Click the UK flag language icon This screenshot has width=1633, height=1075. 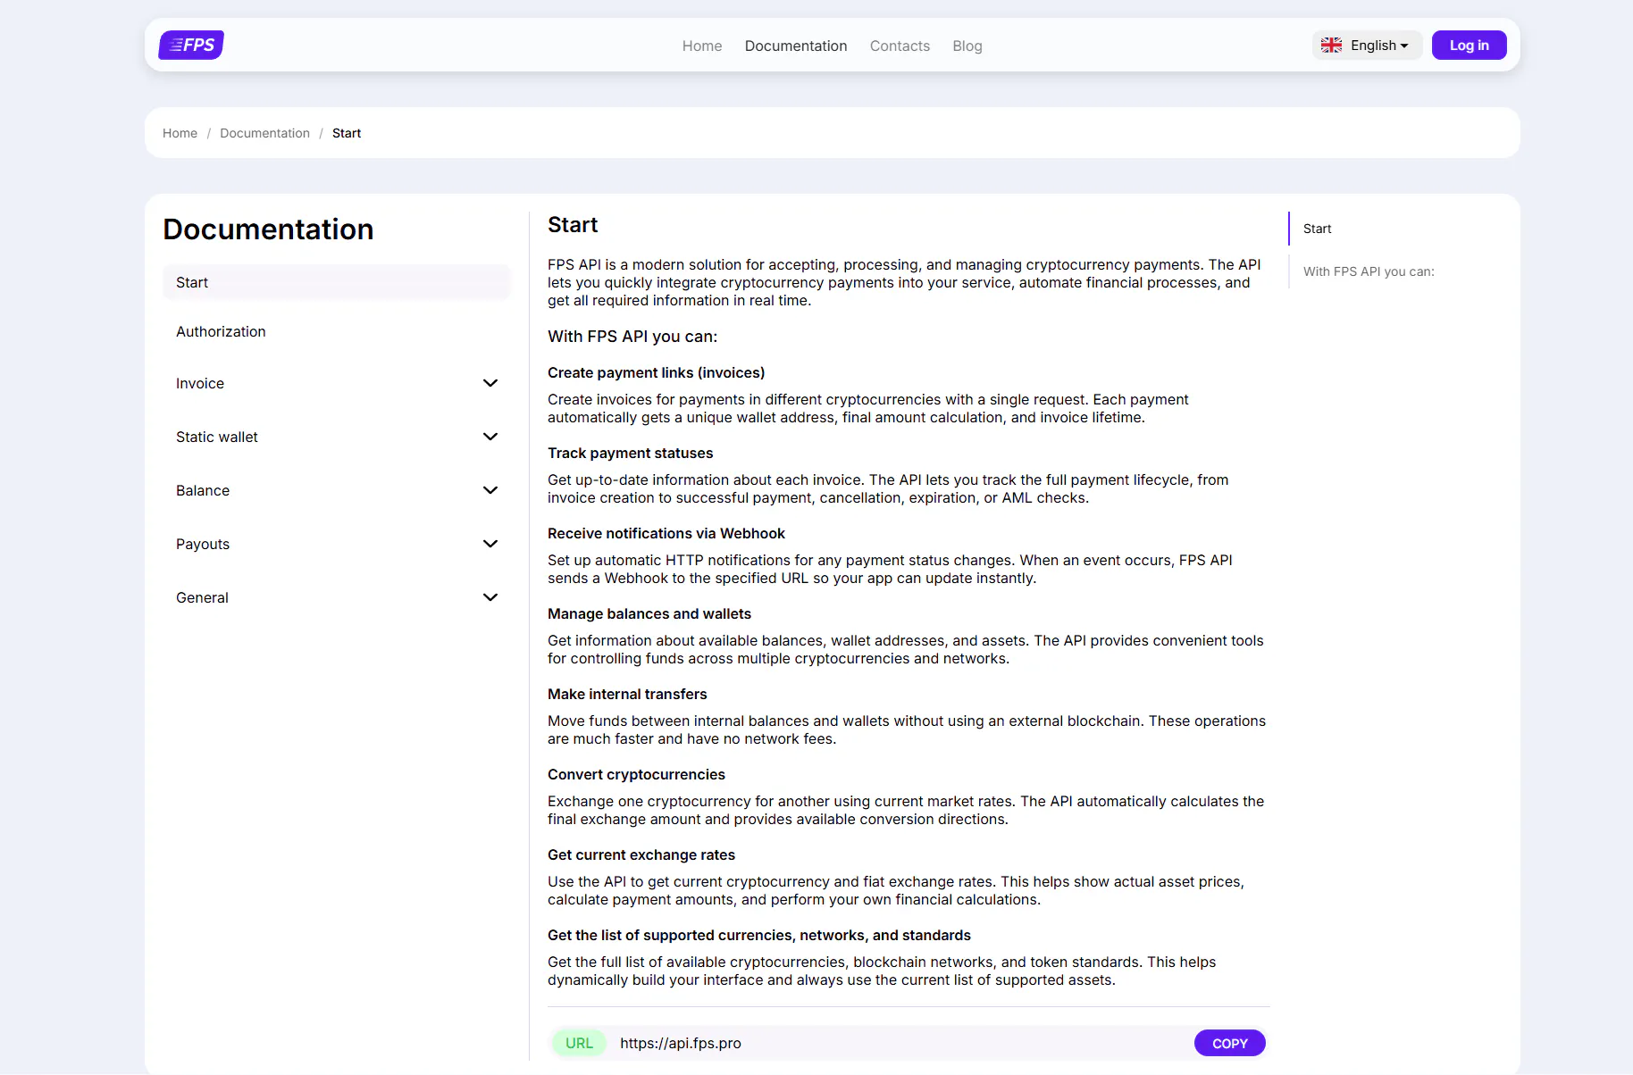(x=1331, y=46)
